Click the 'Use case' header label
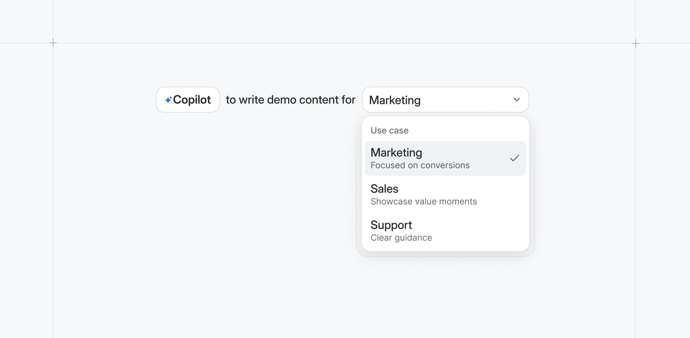Viewport: 690px width, 338px height. (389, 130)
